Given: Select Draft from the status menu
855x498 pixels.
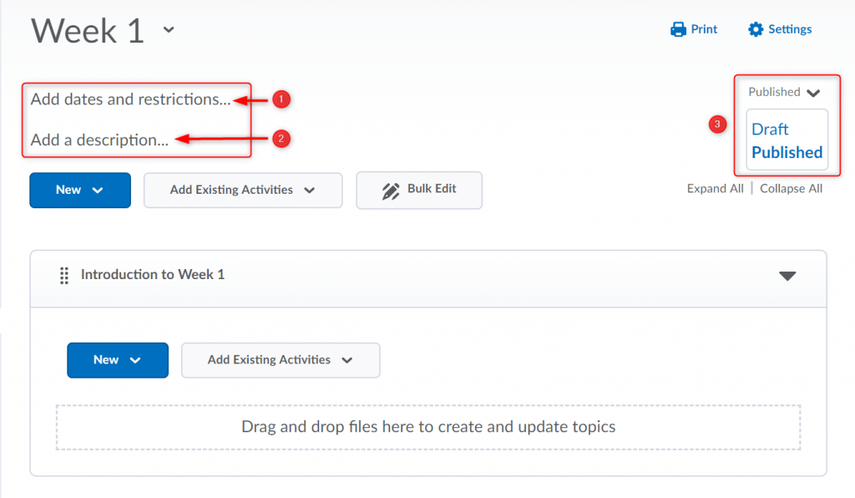Looking at the screenshot, I should click(769, 129).
